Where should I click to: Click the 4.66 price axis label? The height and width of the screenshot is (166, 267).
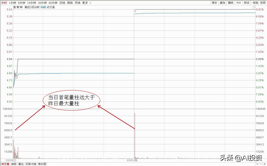tap(9, 87)
